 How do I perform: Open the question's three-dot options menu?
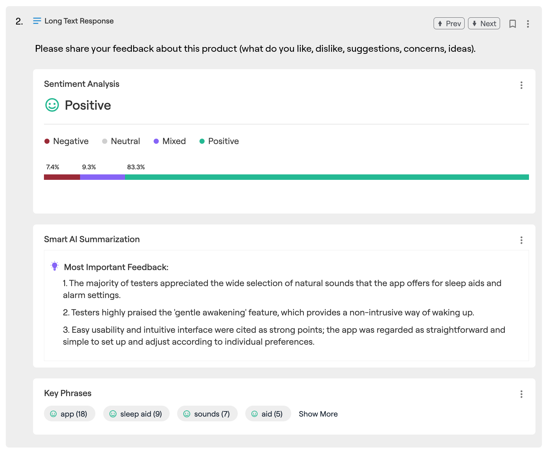[x=528, y=24]
